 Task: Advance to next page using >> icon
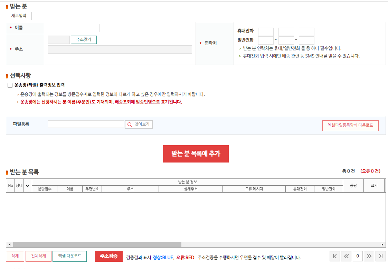[x=369, y=256]
